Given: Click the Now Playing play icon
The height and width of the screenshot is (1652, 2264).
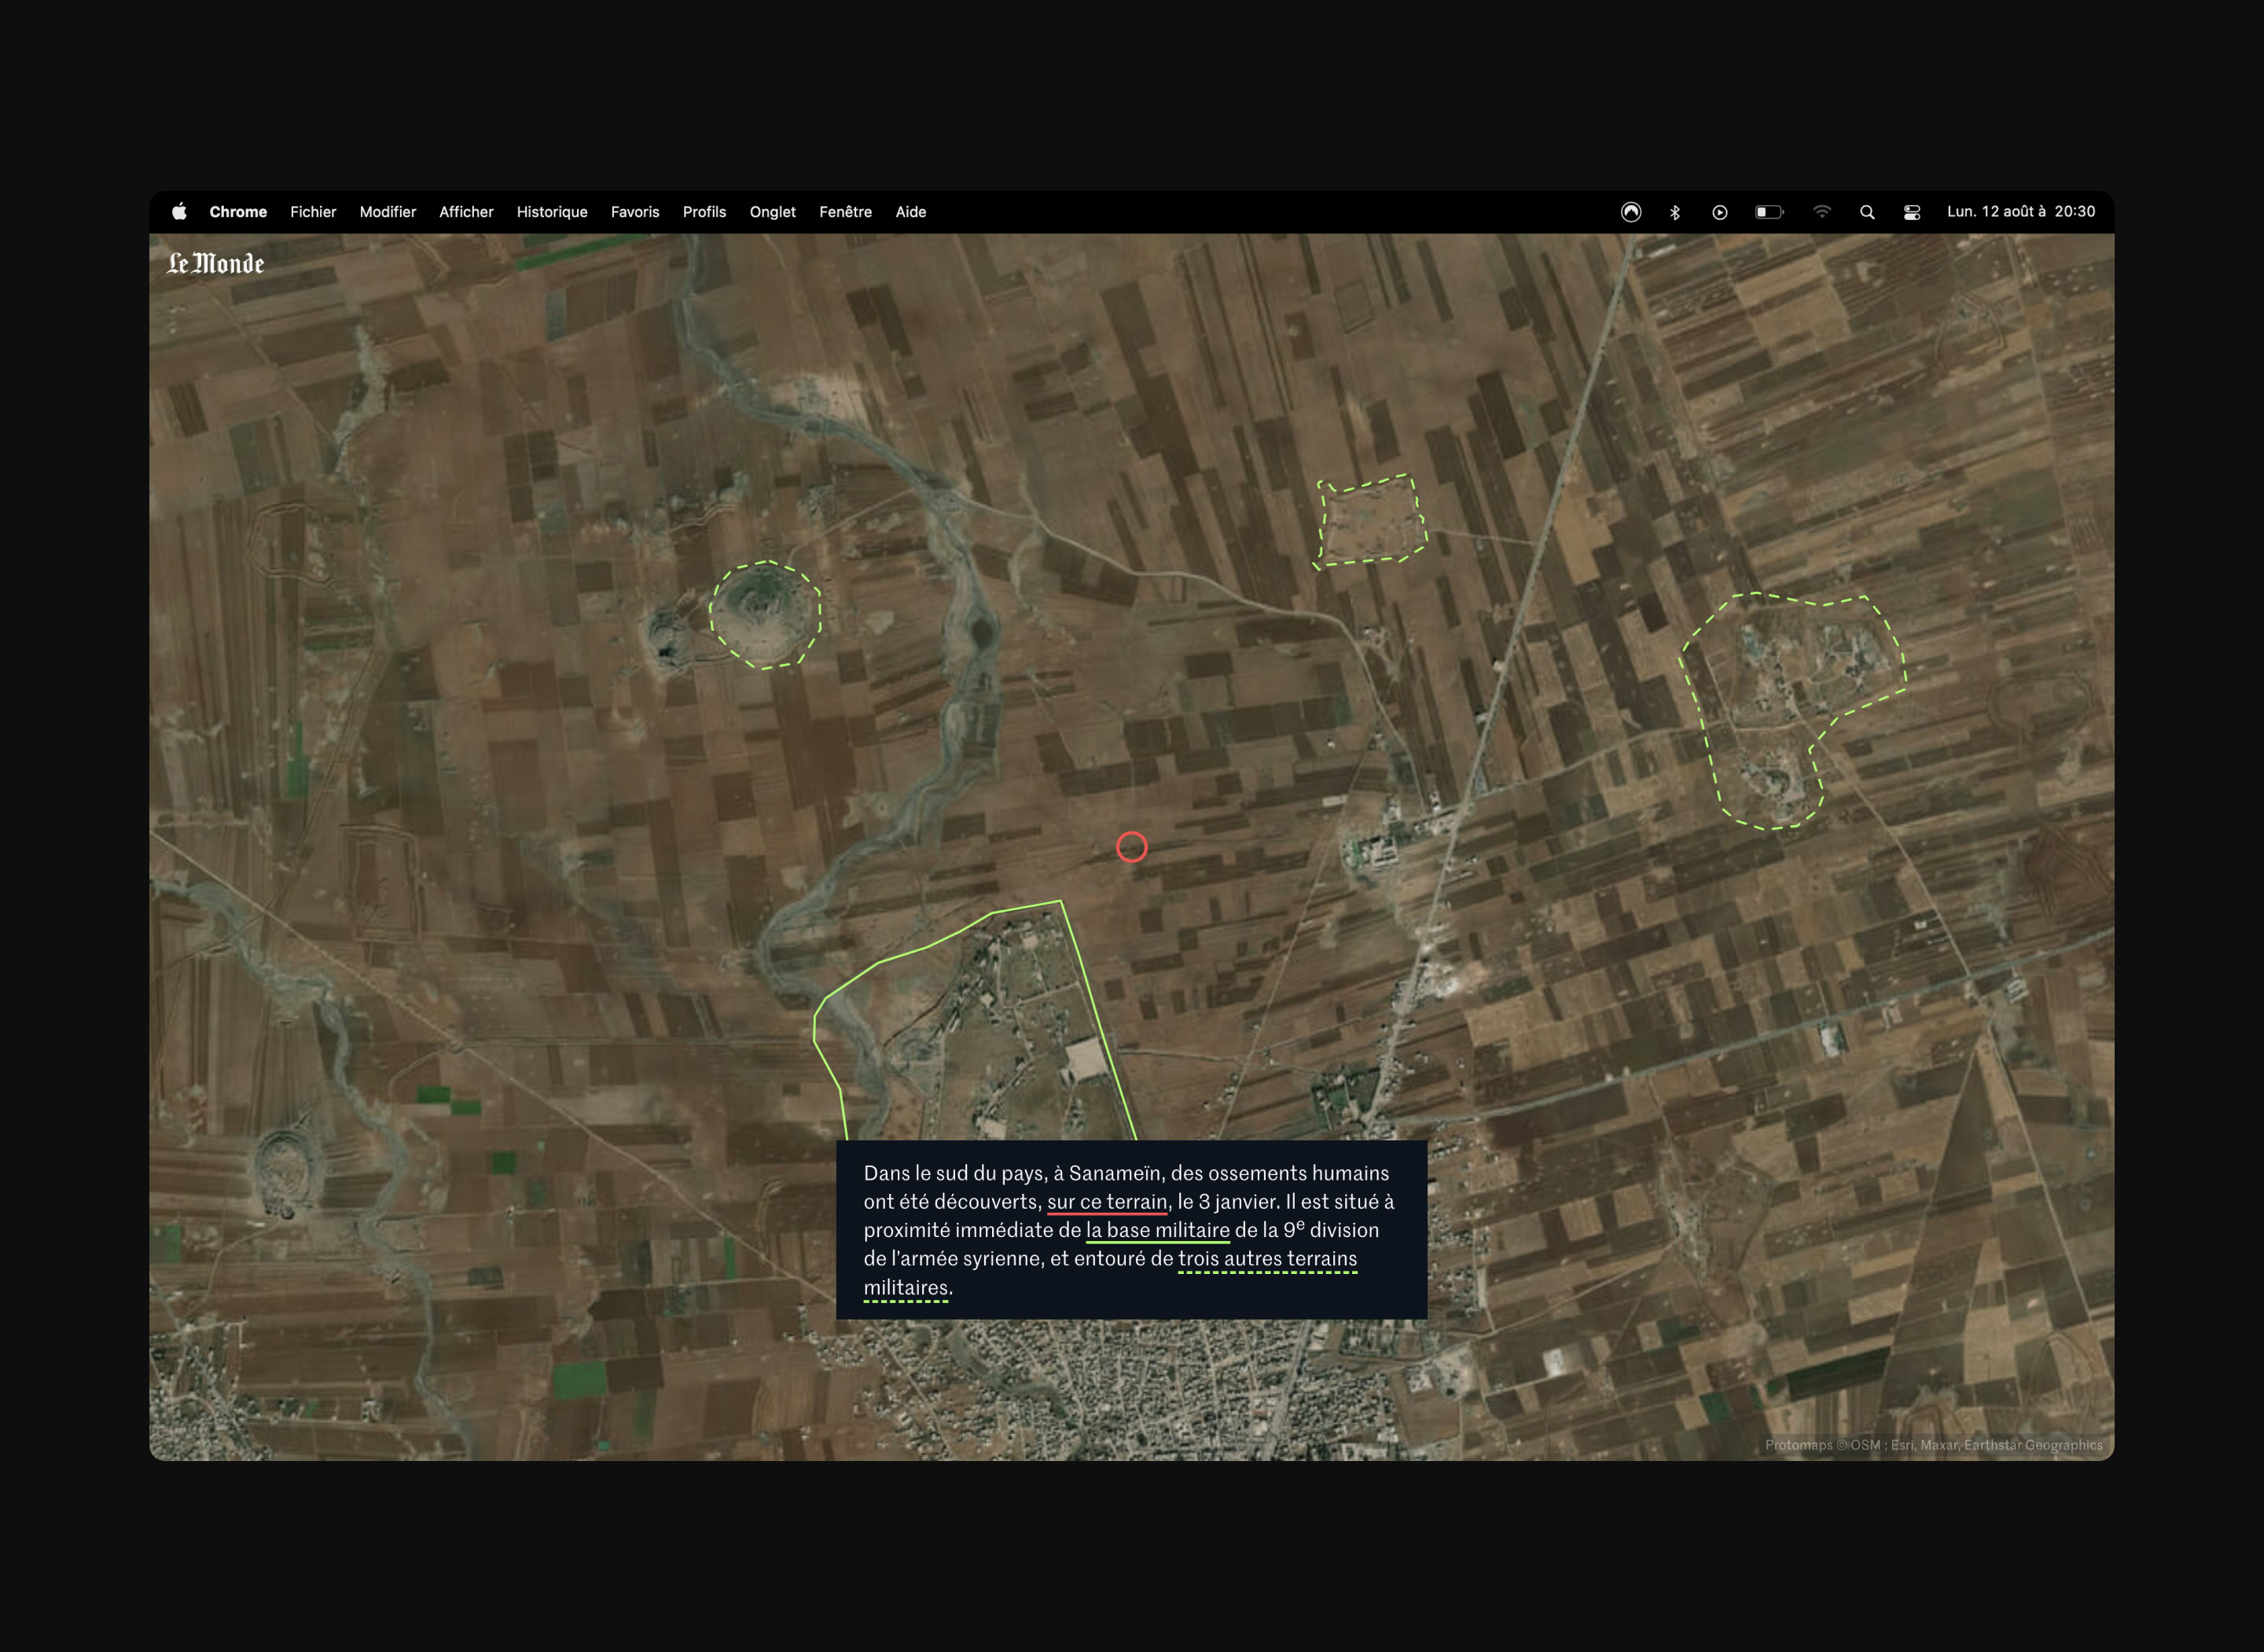Looking at the screenshot, I should (1720, 212).
